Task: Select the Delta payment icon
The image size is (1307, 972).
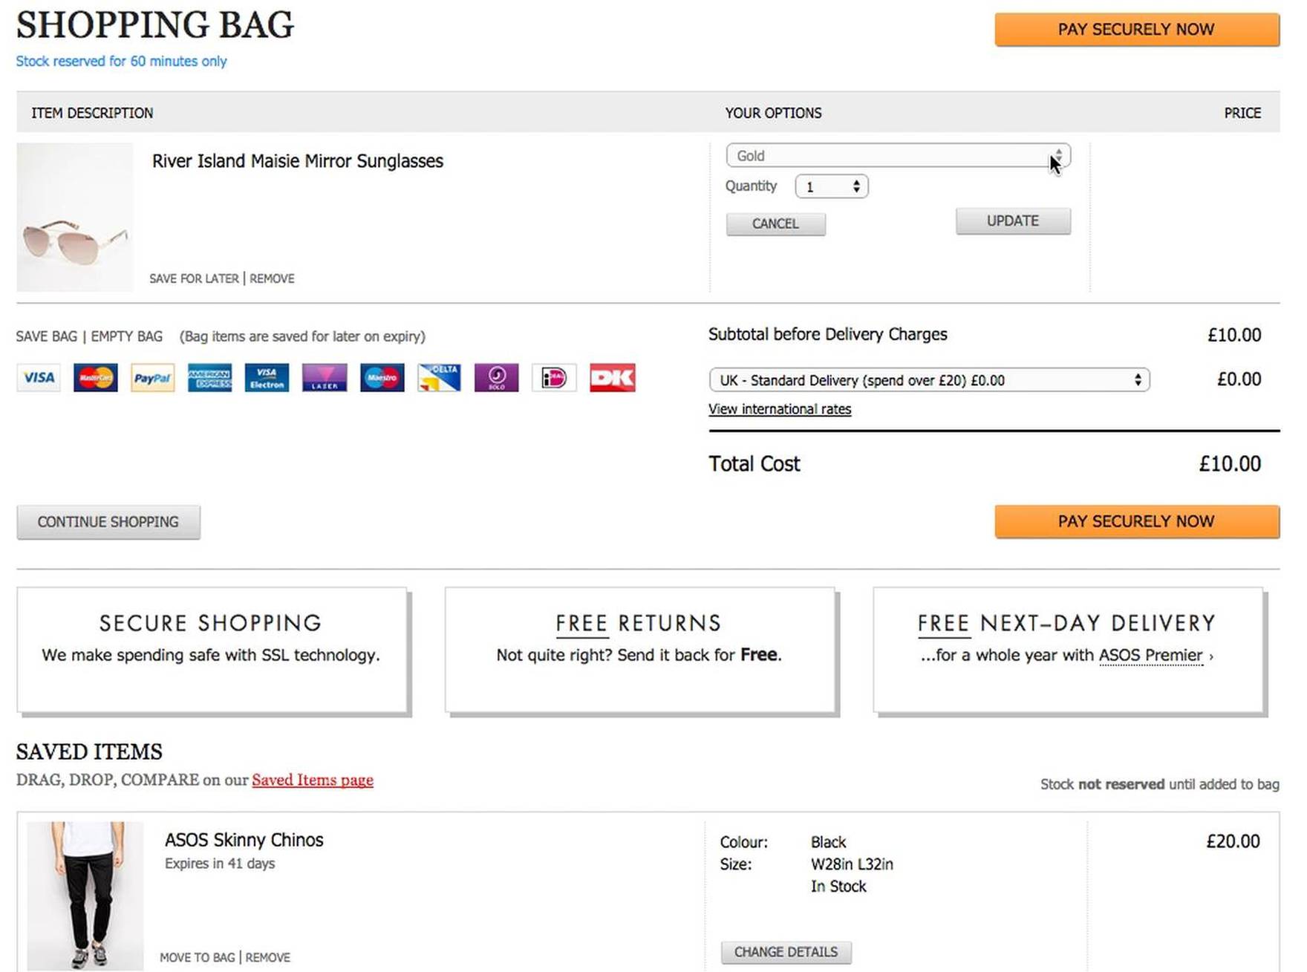Action: tap(439, 378)
